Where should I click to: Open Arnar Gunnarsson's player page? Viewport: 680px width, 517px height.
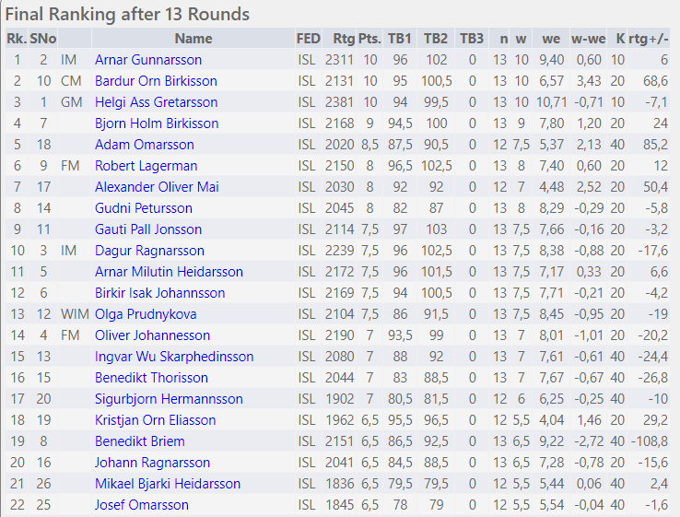(148, 60)
